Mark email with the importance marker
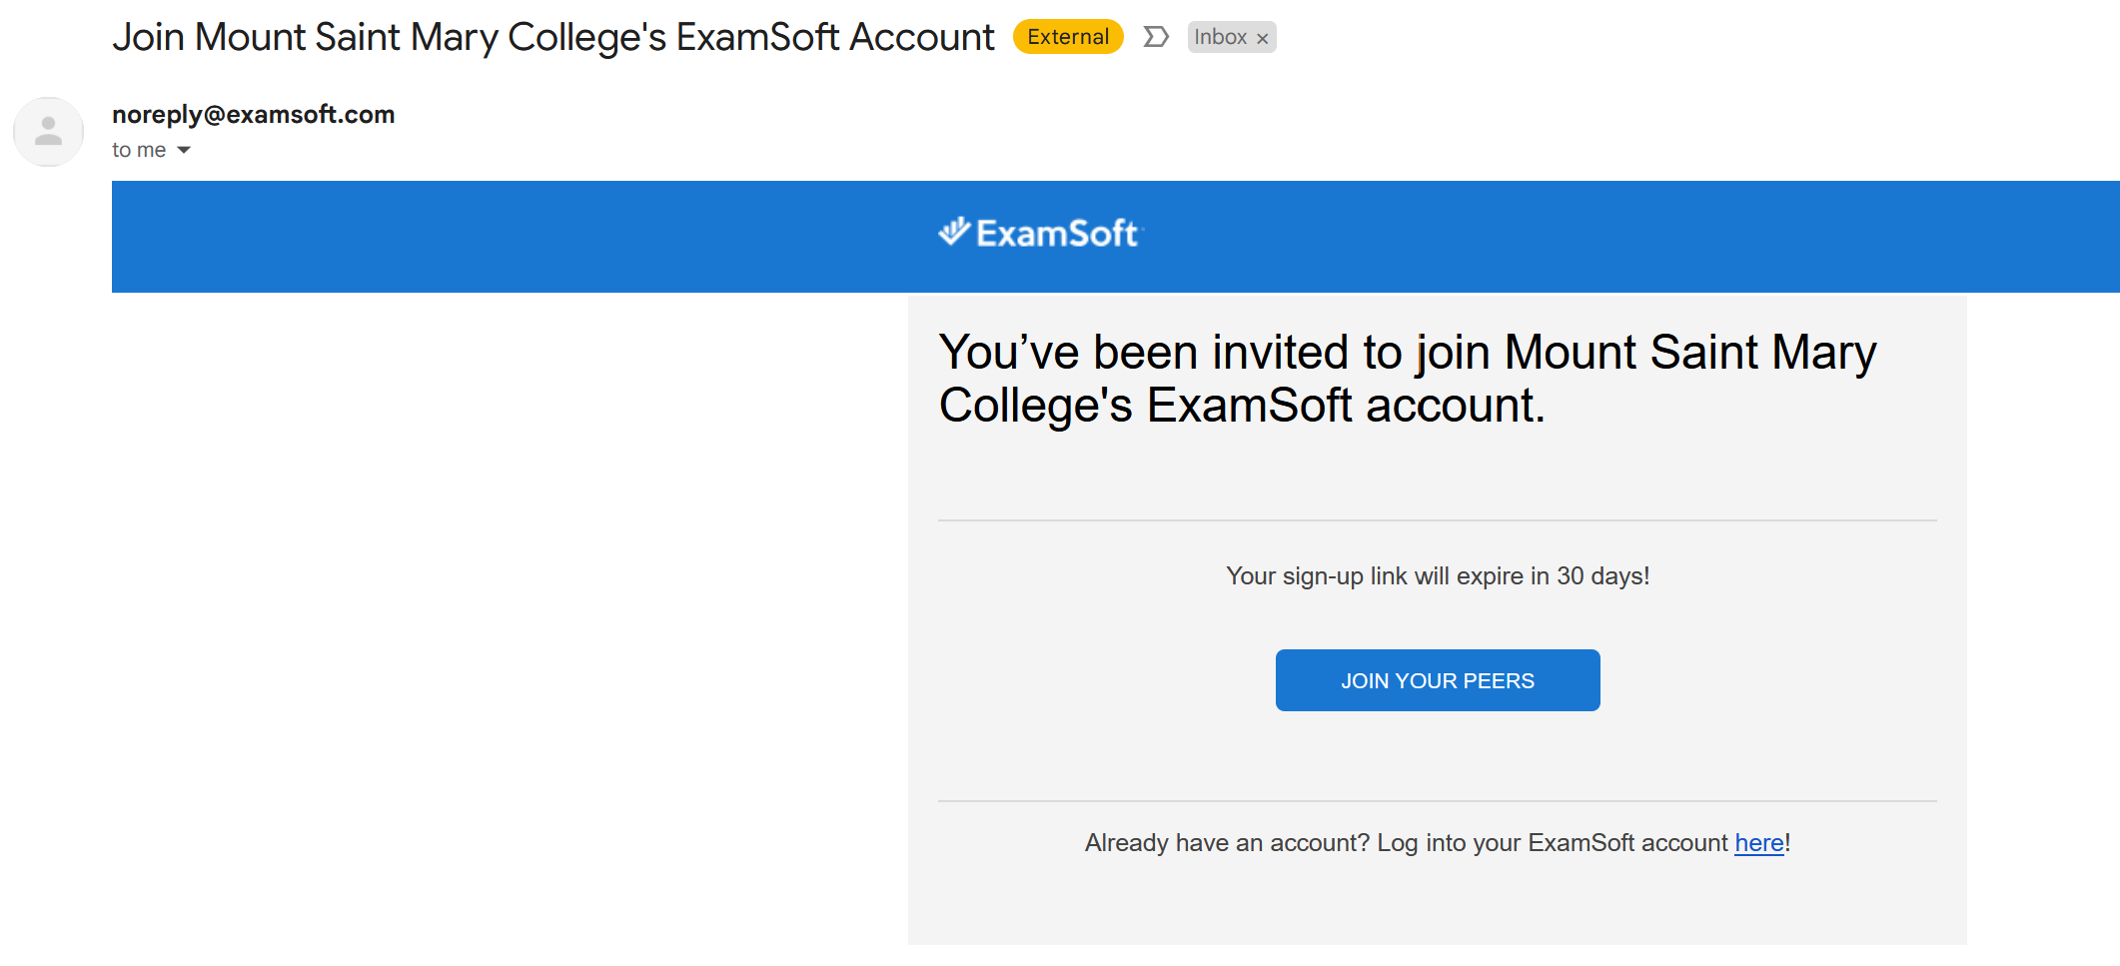2120x966 pixels. pos(1156,37)
